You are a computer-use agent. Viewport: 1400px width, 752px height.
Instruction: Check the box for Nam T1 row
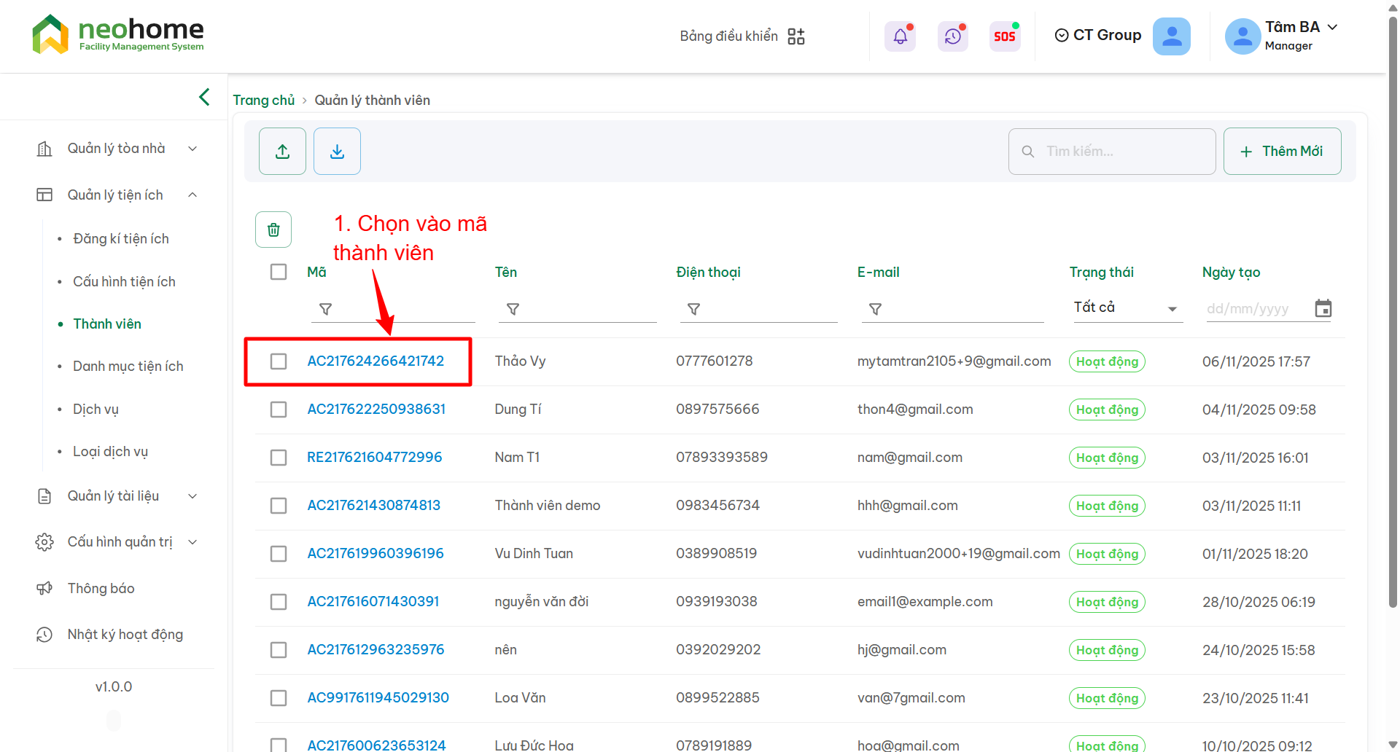coord(279,458)
